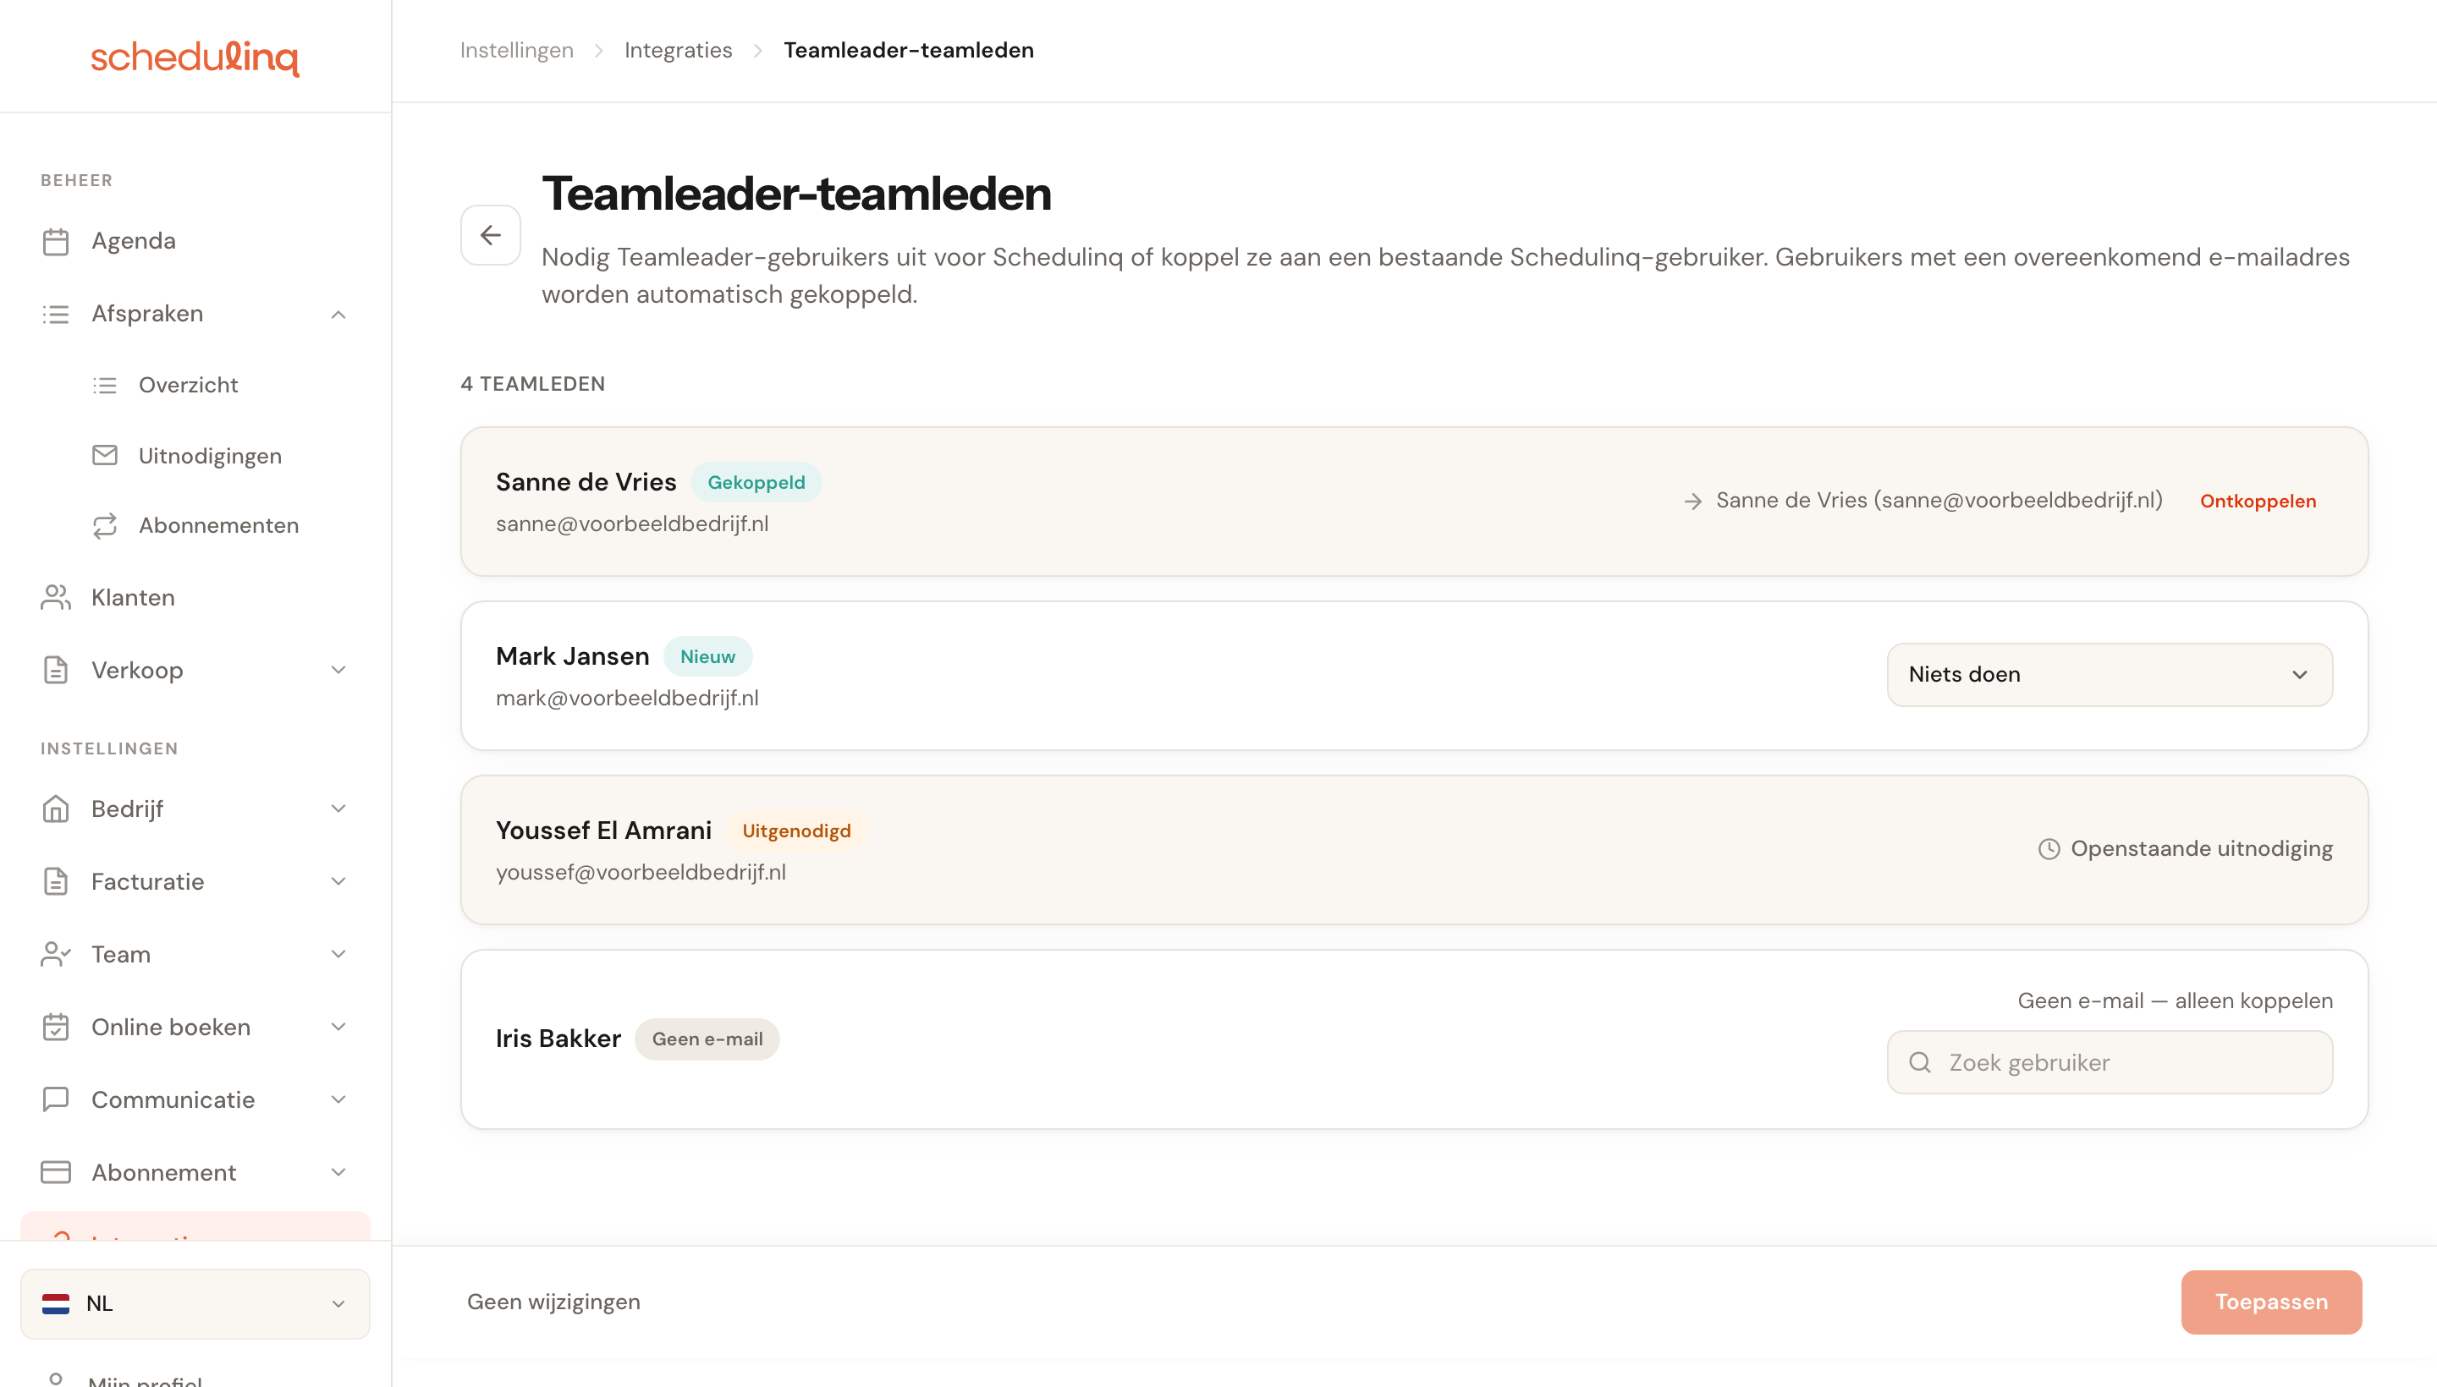Viewport: 2437px width, 1387px height.
Task: Click the Dutch flag icon
Action: 56,1303
